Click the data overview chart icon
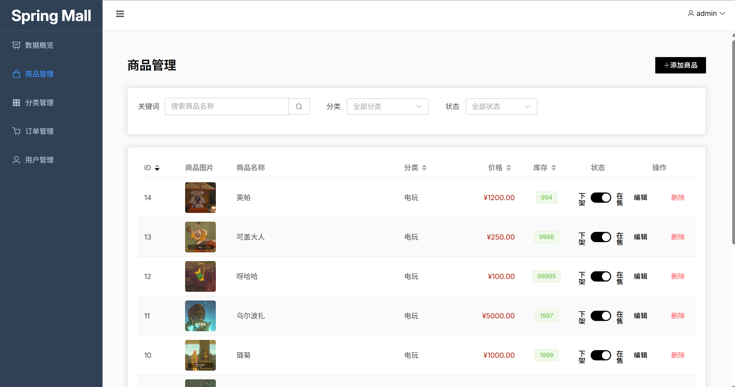This screenshot has width=735, height=387. (x=16, y=45)
